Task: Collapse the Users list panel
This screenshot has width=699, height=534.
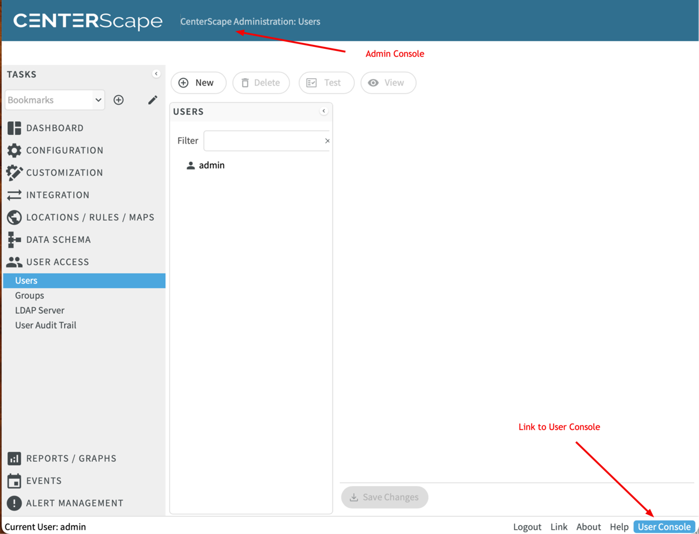Action: point(324,111)
